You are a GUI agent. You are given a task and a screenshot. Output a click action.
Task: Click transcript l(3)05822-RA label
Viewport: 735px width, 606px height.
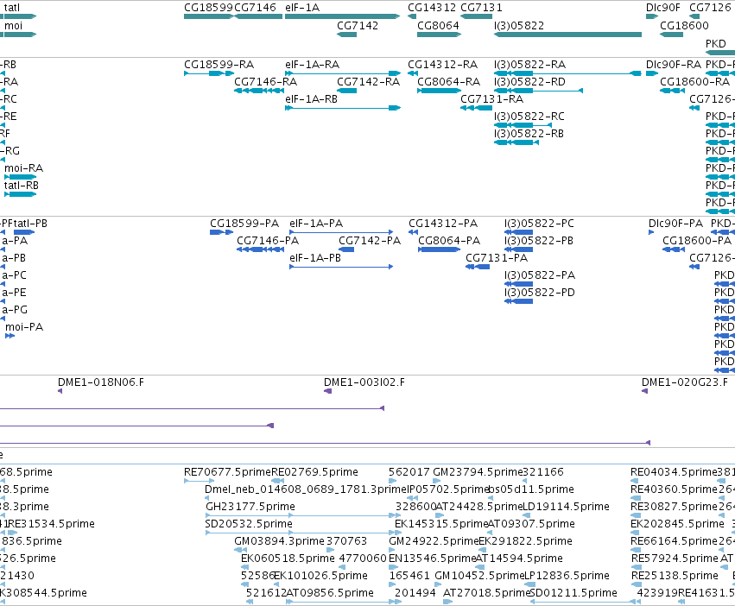529,65
